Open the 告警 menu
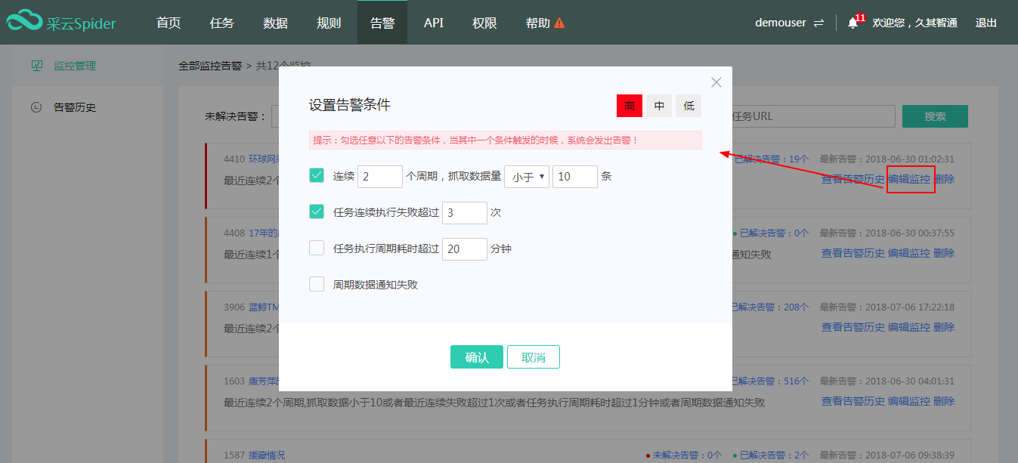 [x=382, y=23]
